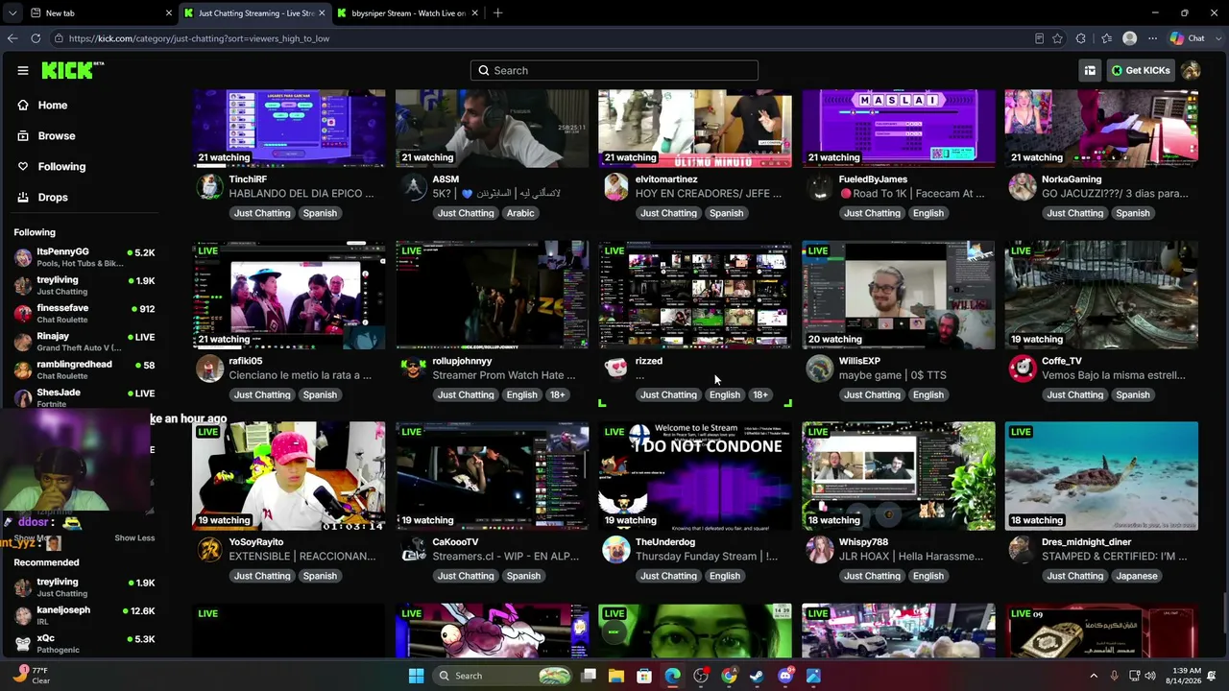Click Show Less in the sidebar

click(134, 537)
